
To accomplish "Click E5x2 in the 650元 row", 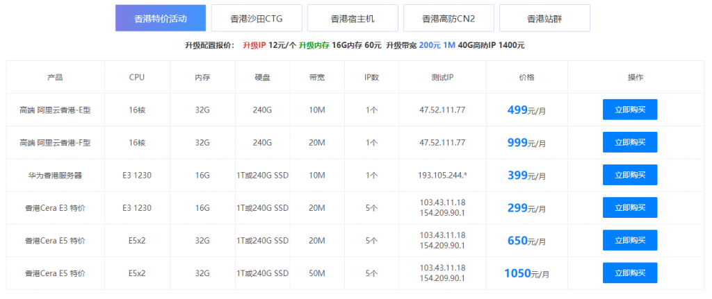I will (137, 240).
